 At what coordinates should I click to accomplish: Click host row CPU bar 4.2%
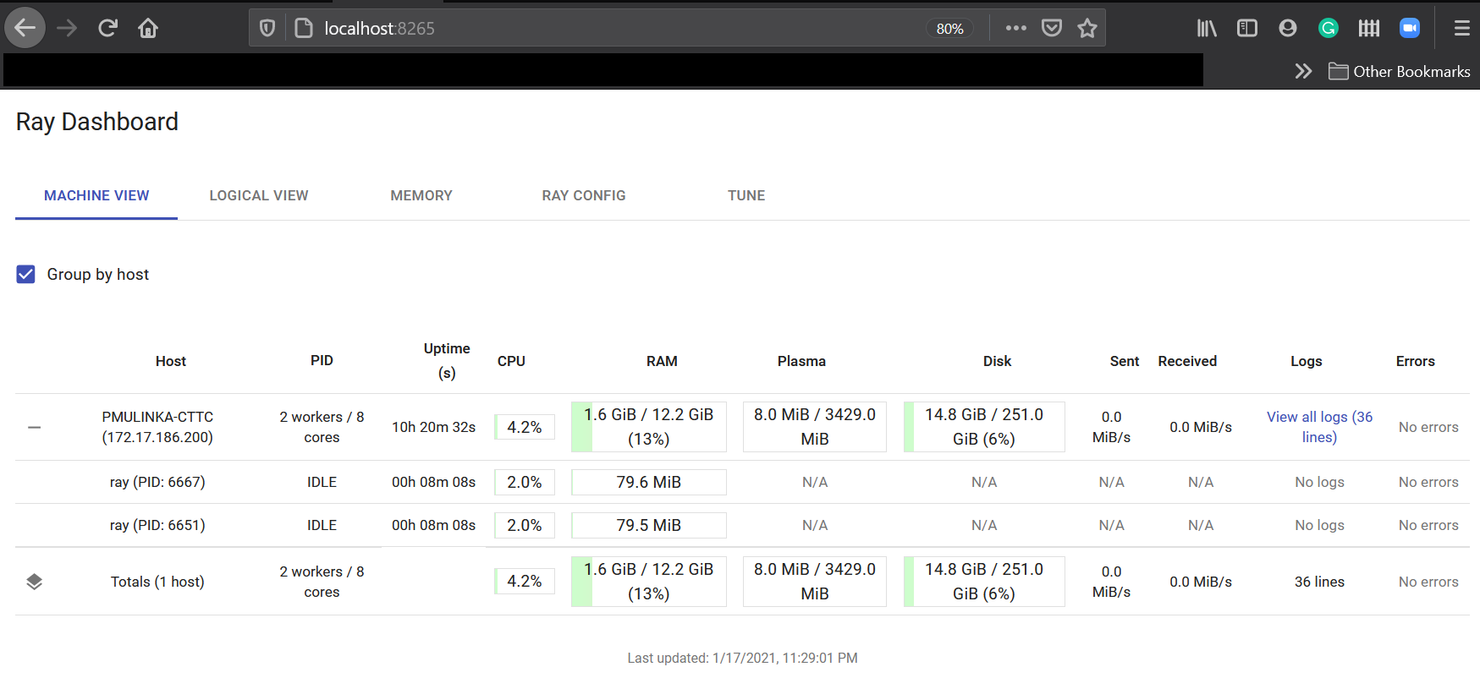click(x=525, y=427)
